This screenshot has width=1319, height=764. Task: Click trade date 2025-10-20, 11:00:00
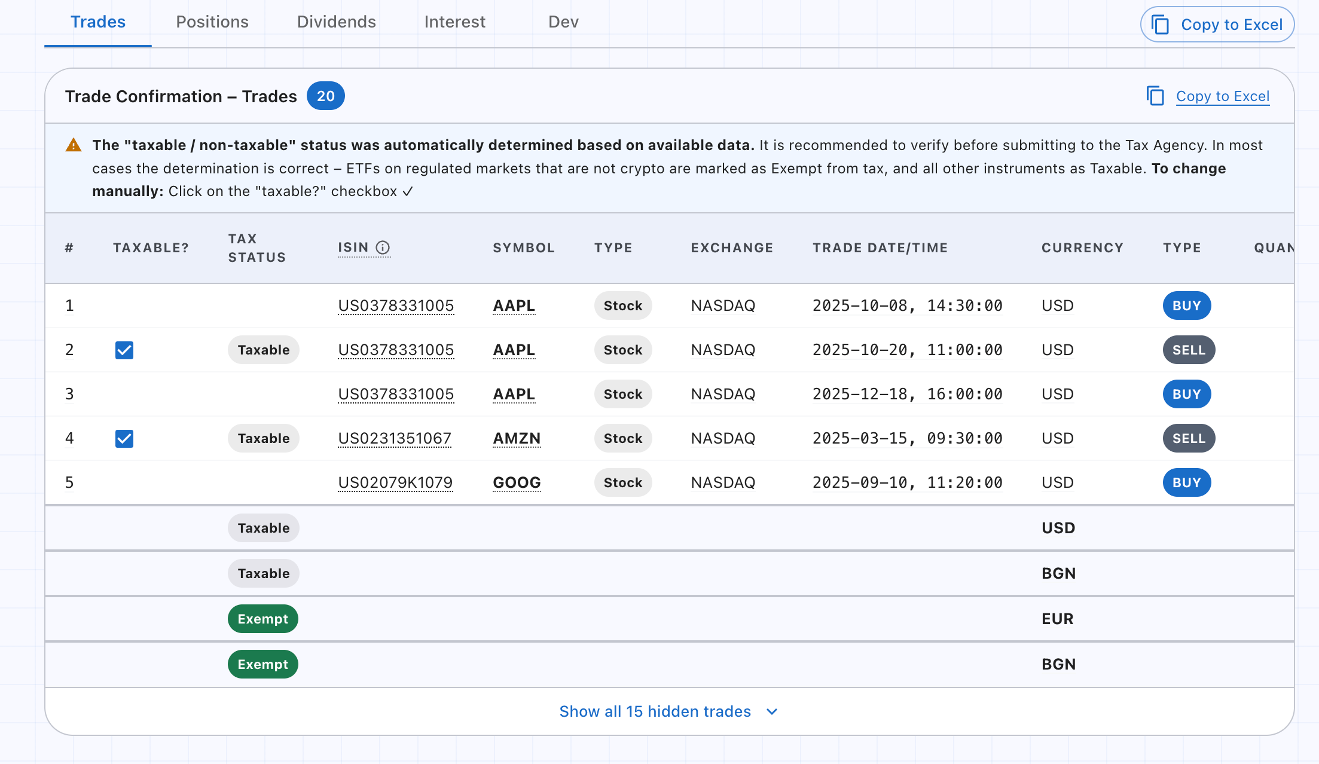pos(908,350)
